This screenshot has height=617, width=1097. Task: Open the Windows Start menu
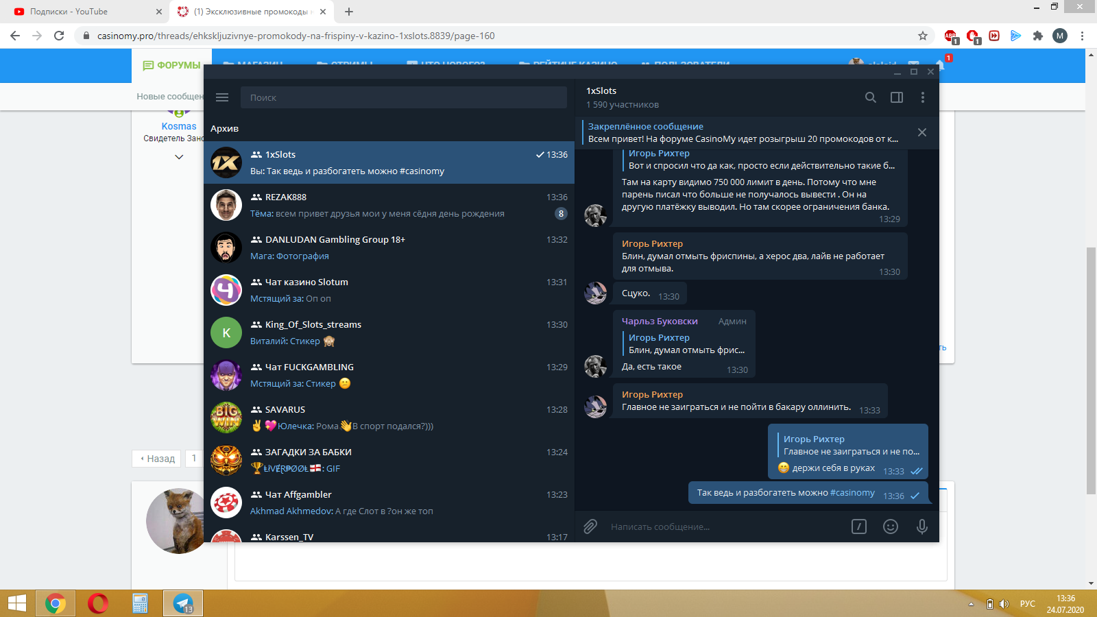(16, 603)
